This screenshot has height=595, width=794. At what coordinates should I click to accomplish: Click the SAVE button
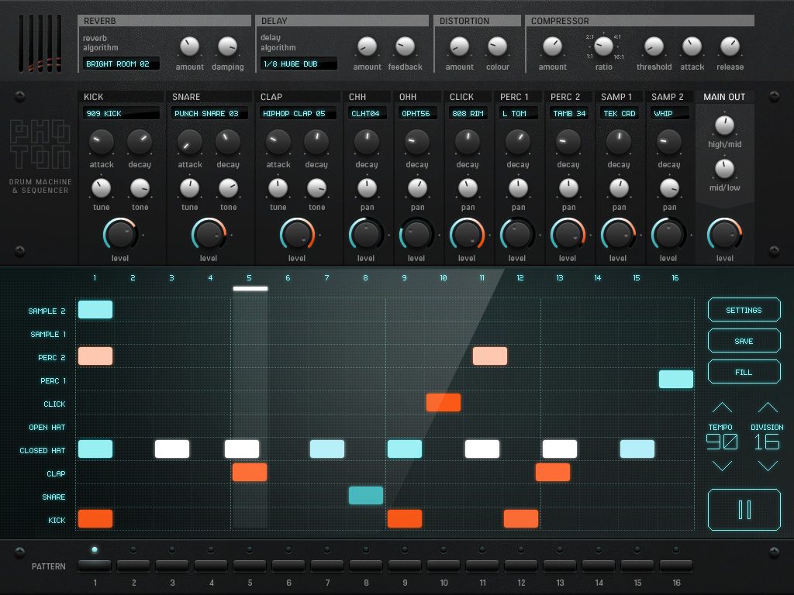744,341
